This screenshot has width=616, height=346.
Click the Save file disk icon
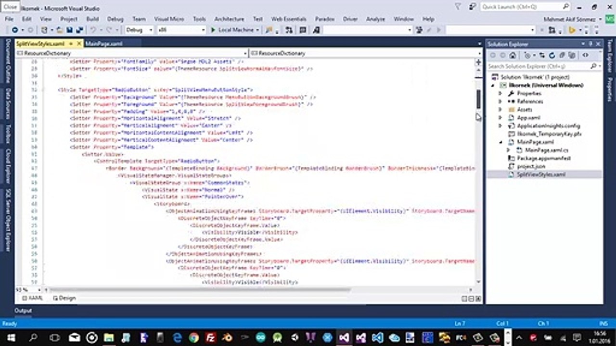click(x=70, y=30)
